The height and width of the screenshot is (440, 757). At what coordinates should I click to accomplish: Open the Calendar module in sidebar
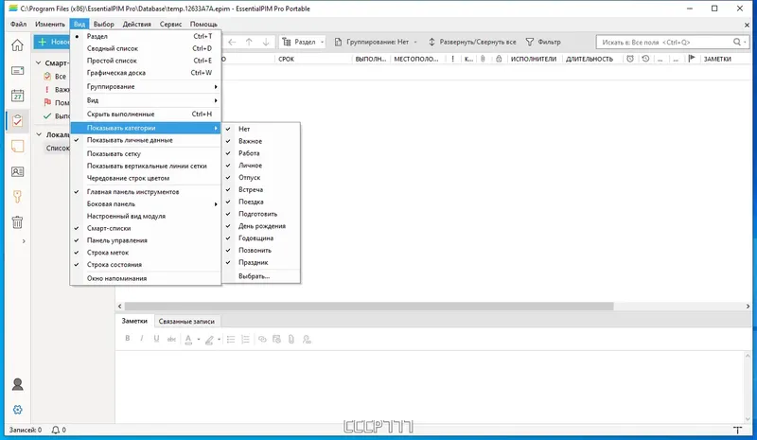(x=17, y=96)
